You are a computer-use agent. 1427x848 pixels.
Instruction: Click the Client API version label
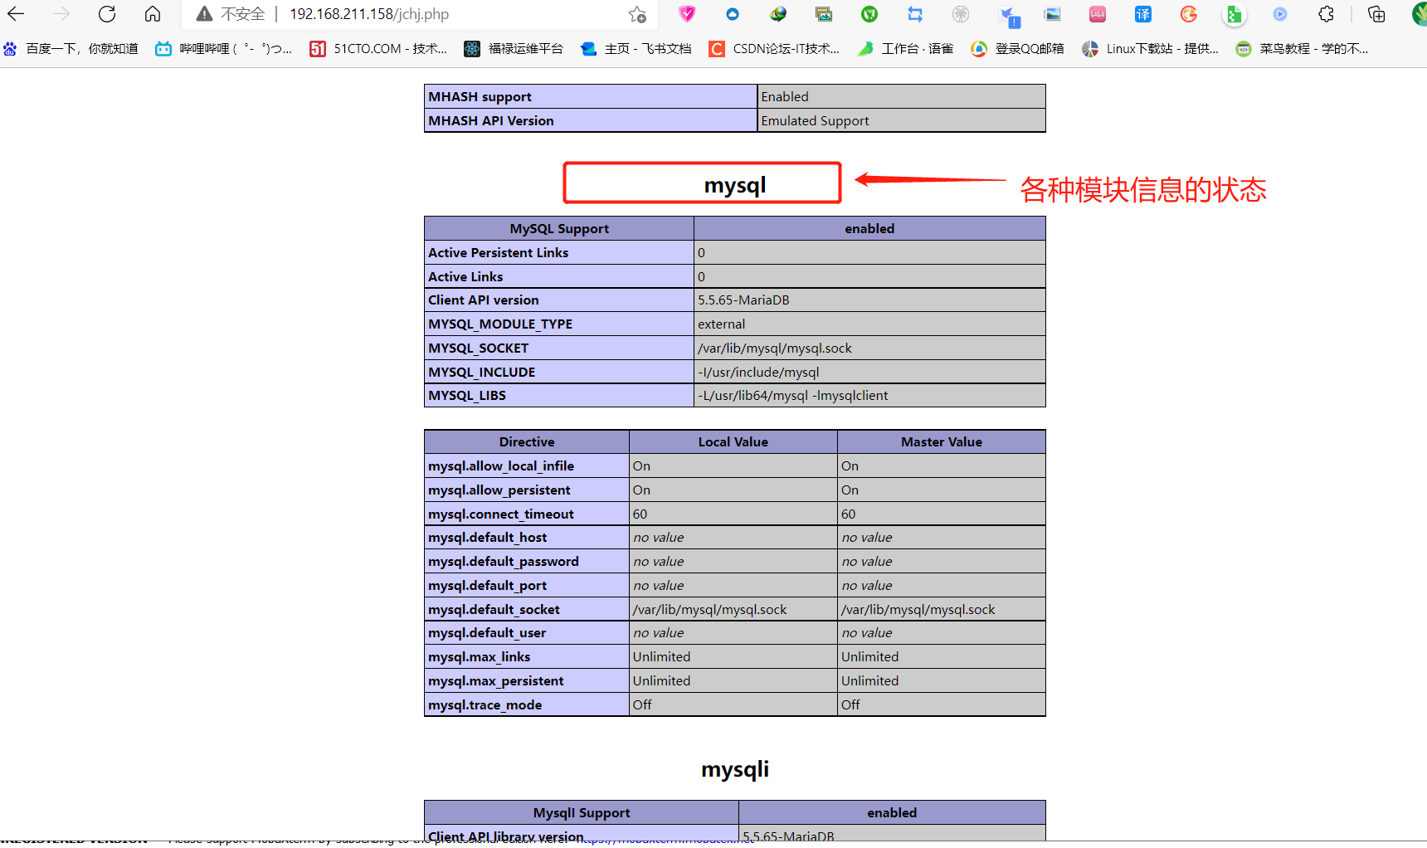click(484, 300)
